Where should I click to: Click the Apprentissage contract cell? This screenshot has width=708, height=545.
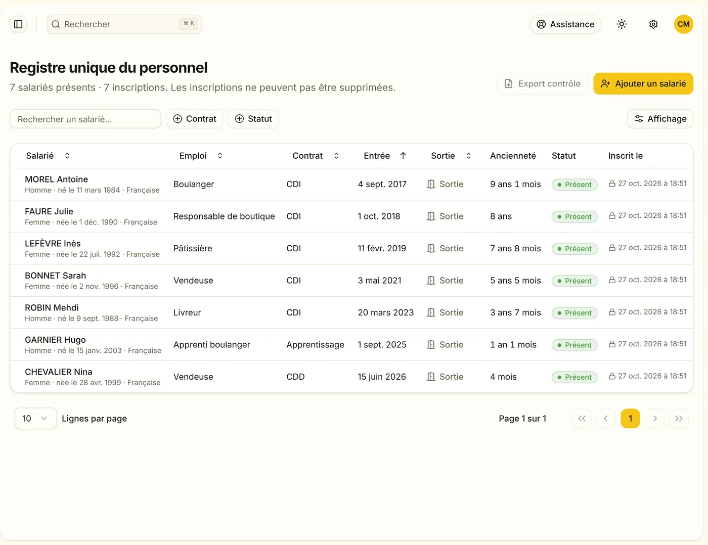[315, 345]
